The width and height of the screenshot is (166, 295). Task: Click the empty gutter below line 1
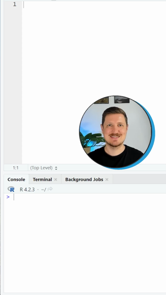coord(13,85)
